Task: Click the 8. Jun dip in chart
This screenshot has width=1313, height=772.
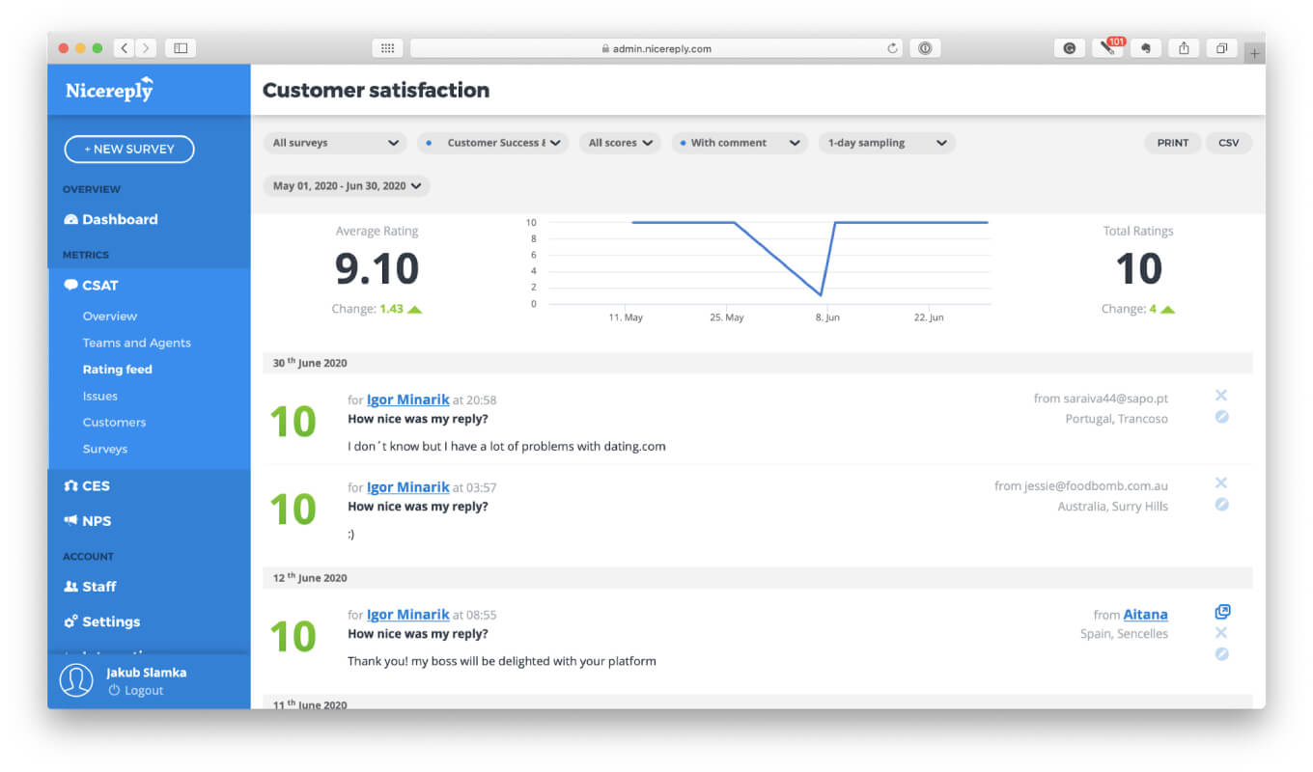Action: coord(821,294)
